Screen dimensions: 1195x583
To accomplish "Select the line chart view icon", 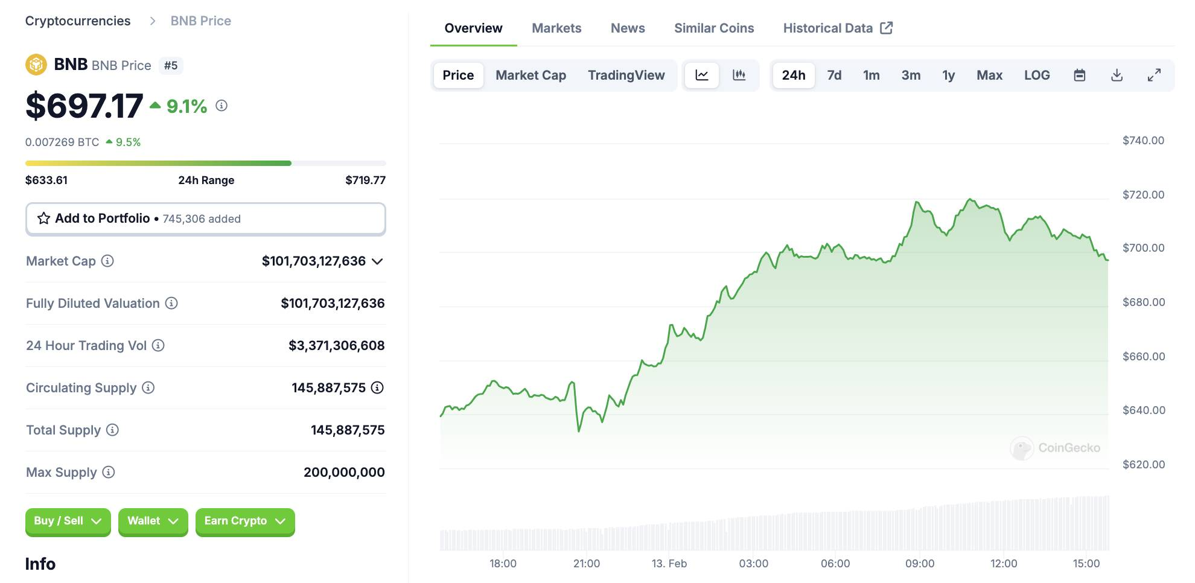I will (x=701, y=75).
